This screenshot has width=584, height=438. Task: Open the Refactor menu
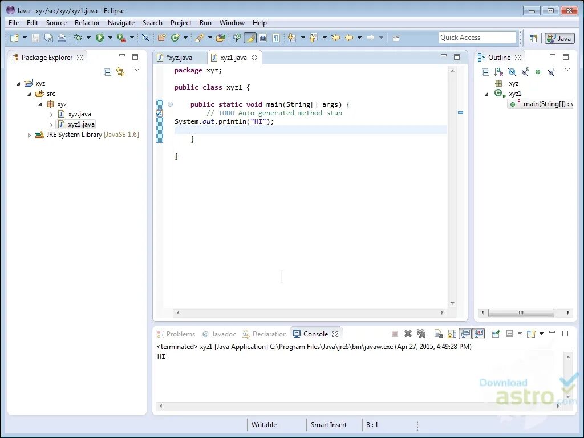[x=87, y=23]
